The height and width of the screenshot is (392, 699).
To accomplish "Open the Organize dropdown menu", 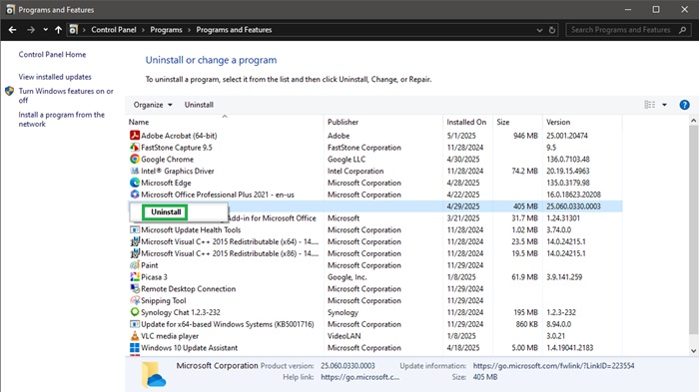I will point(153,105).
